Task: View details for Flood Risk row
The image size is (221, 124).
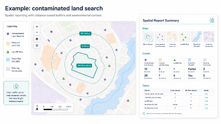Action: click(x=206, y=105)
